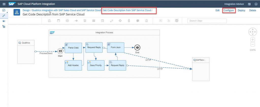Open Integration Advisor link
This screenshot has width=260, height=107.
(234, 4)
